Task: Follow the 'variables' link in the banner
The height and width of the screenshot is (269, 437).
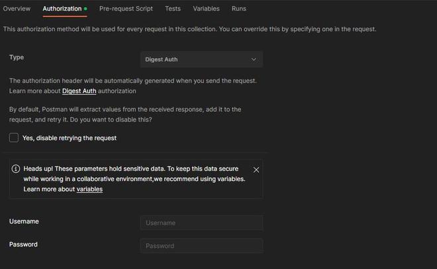Action: (x=89, y=190)
